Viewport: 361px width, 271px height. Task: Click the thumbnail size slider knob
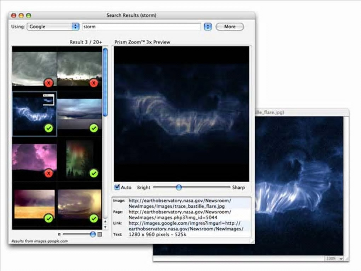(93, 234)
